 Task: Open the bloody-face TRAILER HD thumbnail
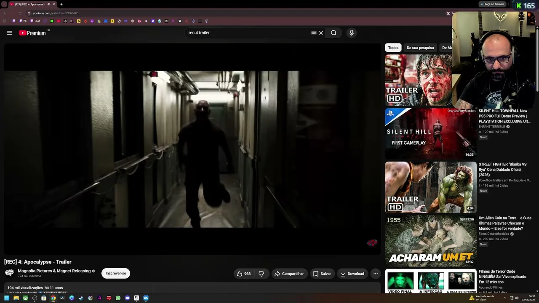pyautogui.click(x=418, y=80)
